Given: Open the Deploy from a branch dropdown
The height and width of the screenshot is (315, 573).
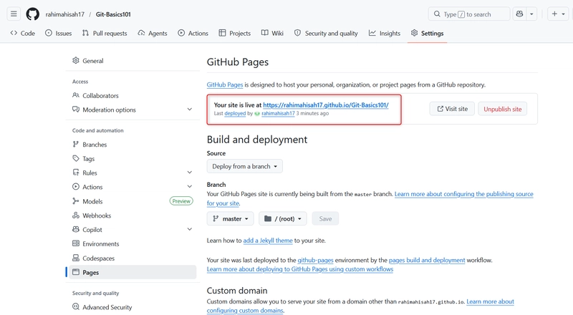Looking at the screenshot, I should click(x=244, y=166).
